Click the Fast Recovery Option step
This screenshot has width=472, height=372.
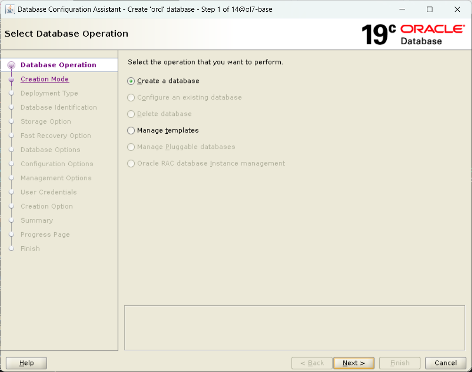(x=56, y=136)
